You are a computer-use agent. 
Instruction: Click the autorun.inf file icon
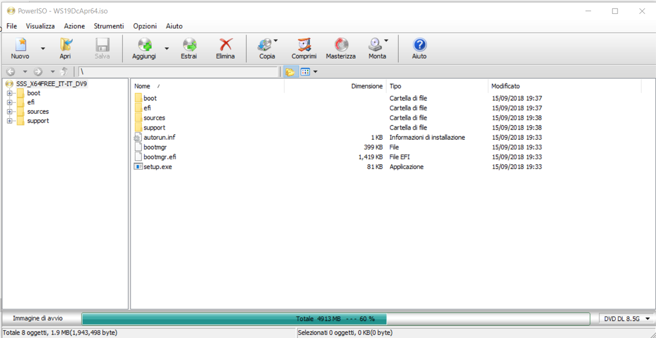[x=138, y=137]
